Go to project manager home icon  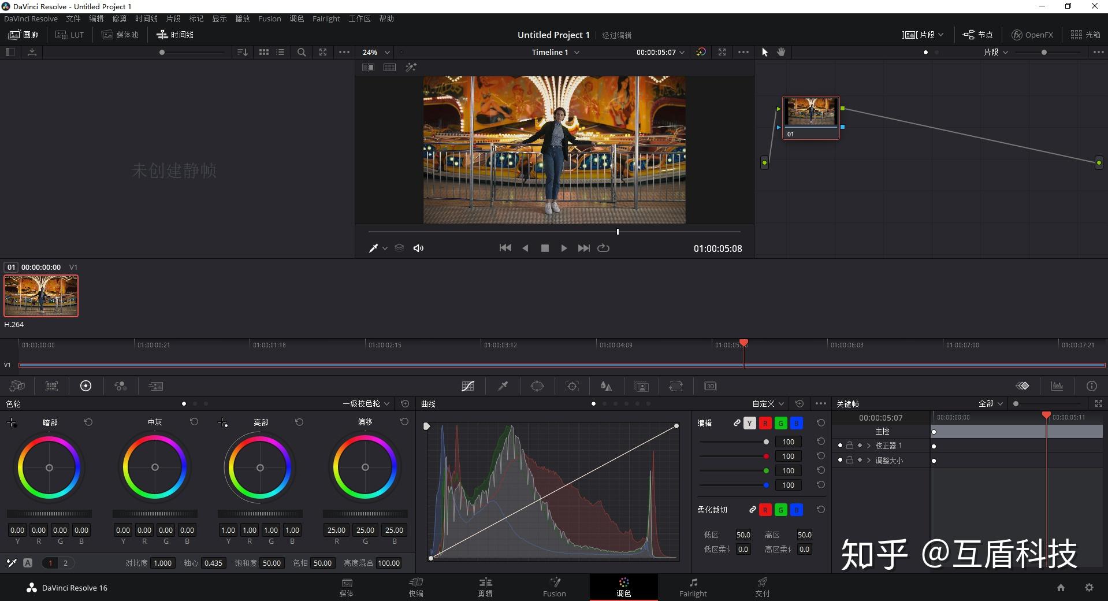pyautogui.click(x=1061, y=588)
